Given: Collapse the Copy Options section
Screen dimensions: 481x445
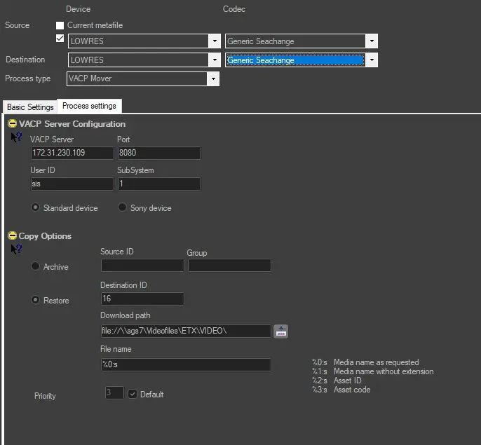Looking at the screenshot, I should click(x=12, y=236).
